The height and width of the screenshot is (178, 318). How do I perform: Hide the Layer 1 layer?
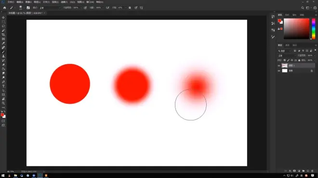tap(279, 66)
